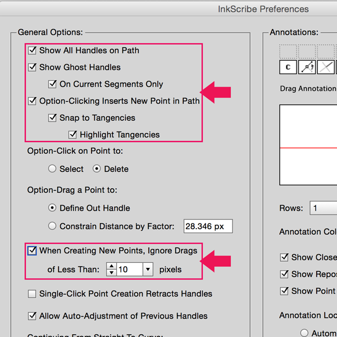337x337 pixels.
Task: Click the Rows label
Action: (291, 208)
